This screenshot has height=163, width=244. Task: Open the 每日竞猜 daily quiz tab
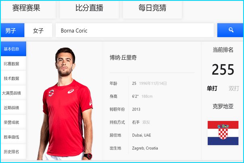(x=152, y=9)
